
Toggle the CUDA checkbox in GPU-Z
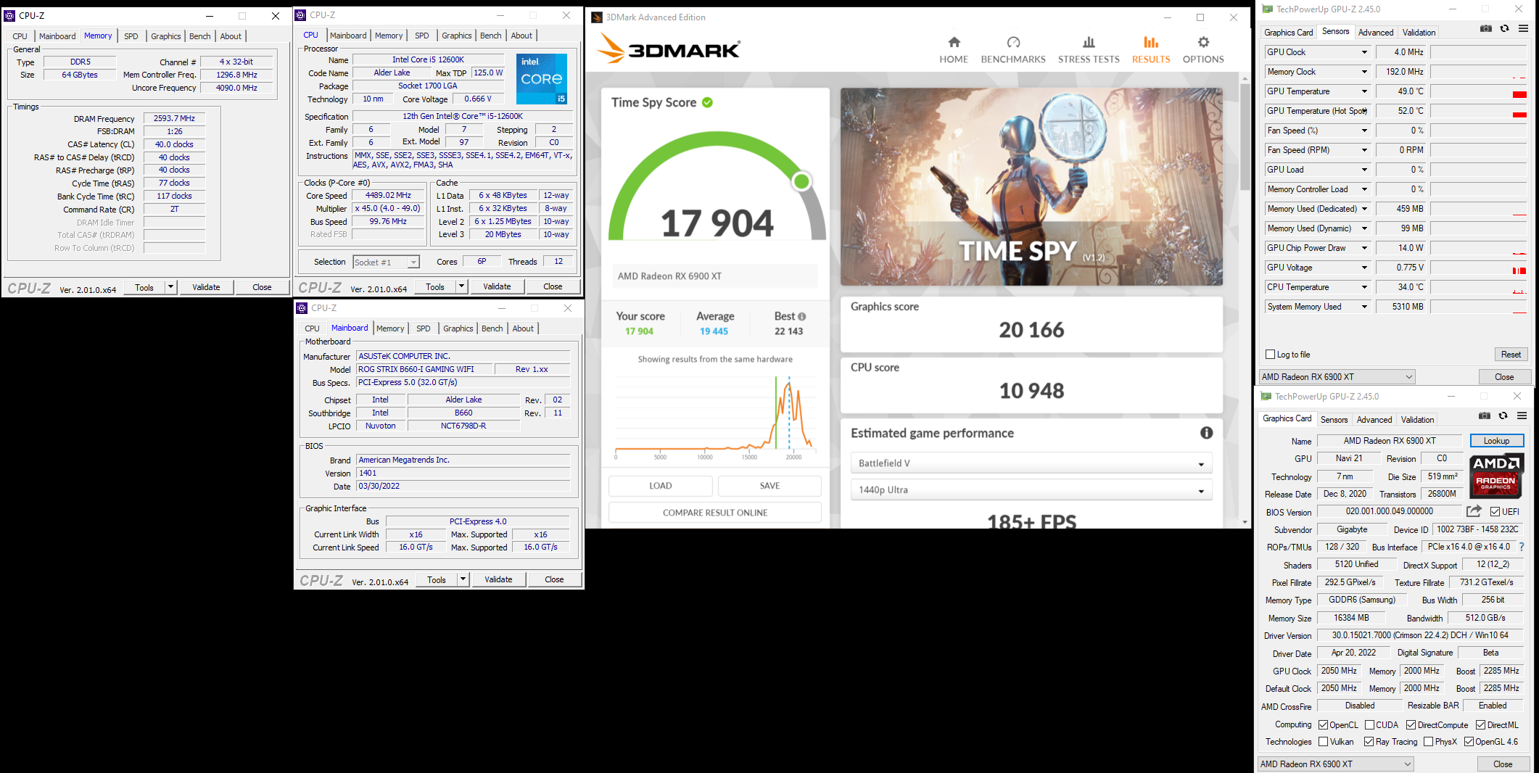tap(1369, 725)
